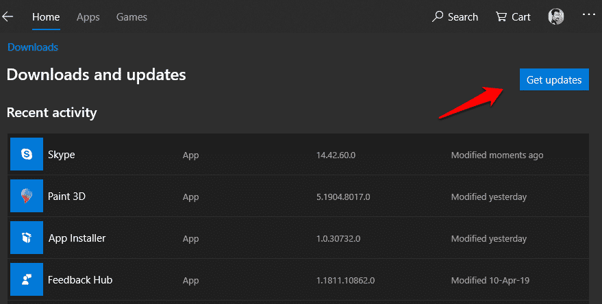Viewport: 602px width, 304px height.
Task: Open the three-dot more options menu
Action: point(588,14)
